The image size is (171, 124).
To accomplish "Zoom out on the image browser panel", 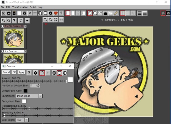I will (x=9, y=20).
